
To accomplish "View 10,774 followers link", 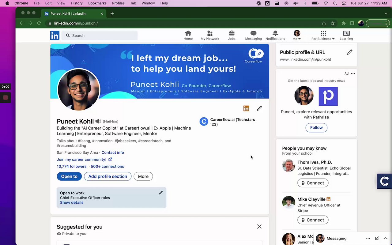I will 72,166.
